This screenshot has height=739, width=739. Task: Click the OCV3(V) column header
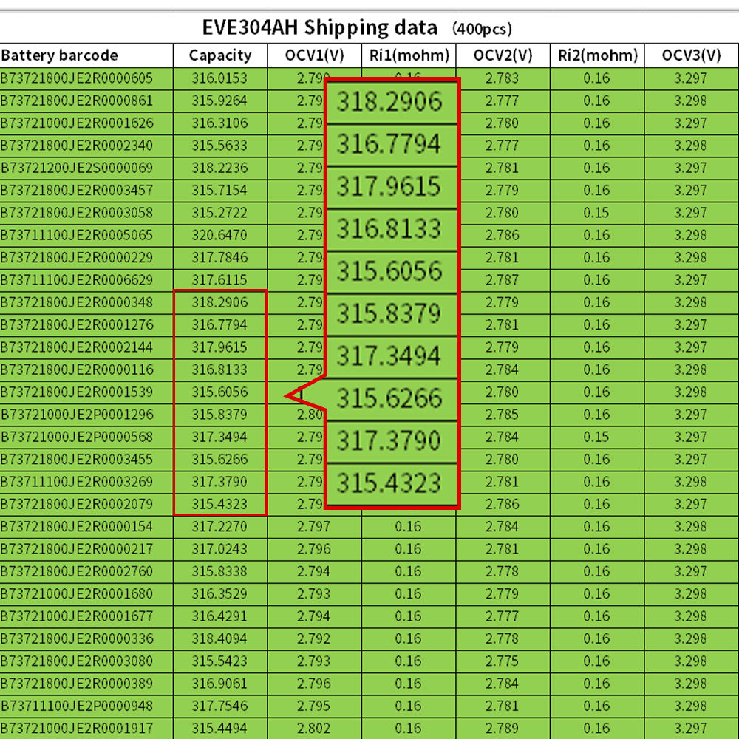(x=691, y=55)
